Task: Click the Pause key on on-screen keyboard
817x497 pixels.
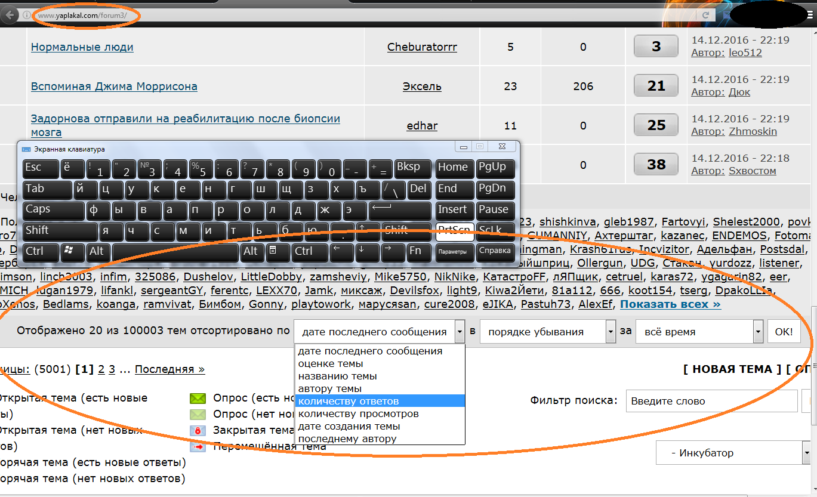Action: [496, 211]
